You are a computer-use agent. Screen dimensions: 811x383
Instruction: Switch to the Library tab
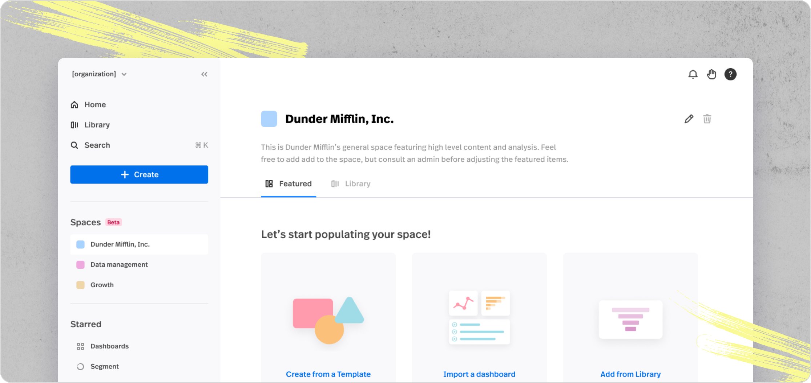351,184
